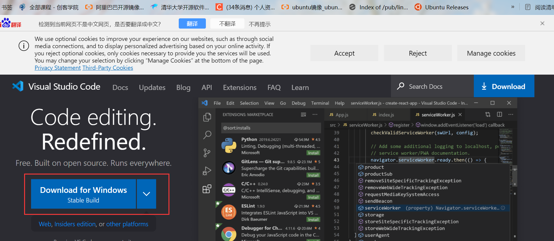The width and height of the screenshot is (554, 241).
Task: Open the API nav item
Action: 207,88
